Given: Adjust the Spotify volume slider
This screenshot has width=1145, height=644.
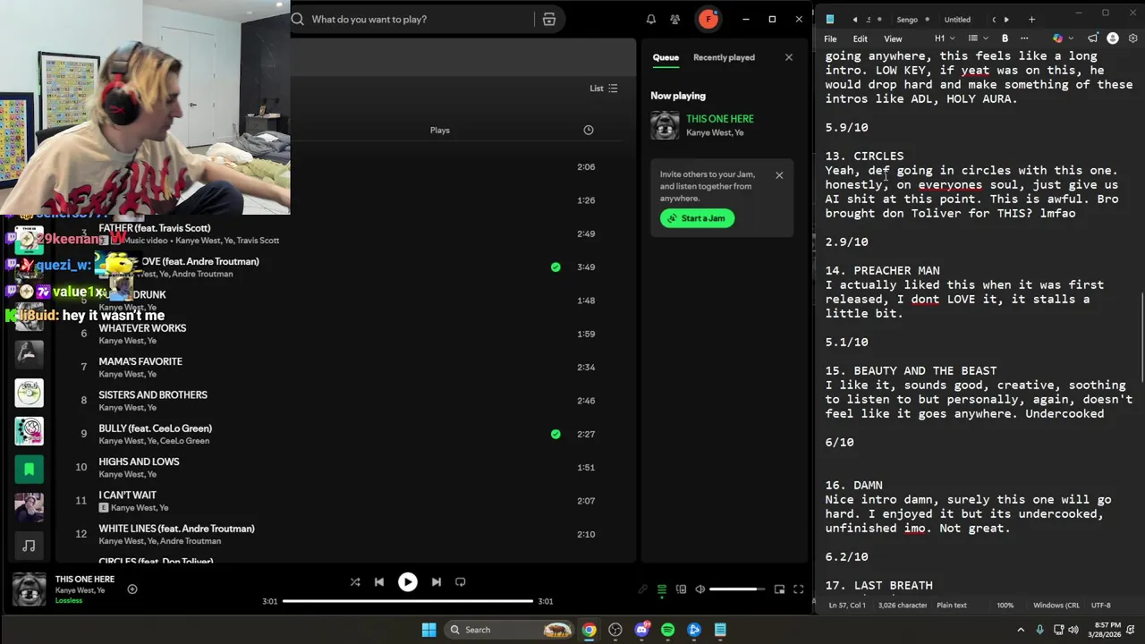Looking at the screenshot, I should tap(738, 589).
